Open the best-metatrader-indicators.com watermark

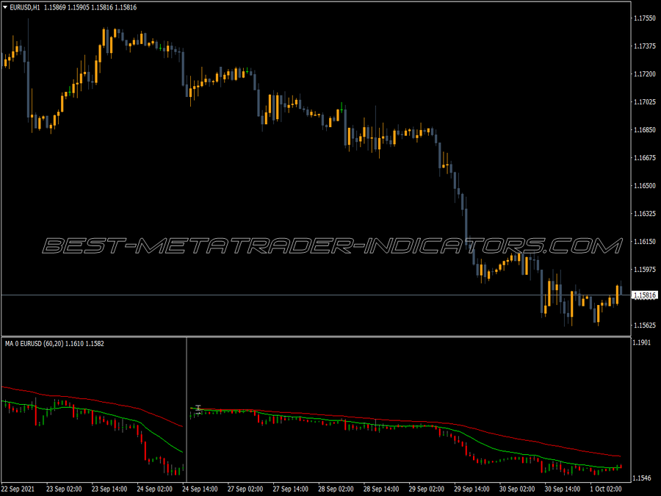tap(332, 246)
